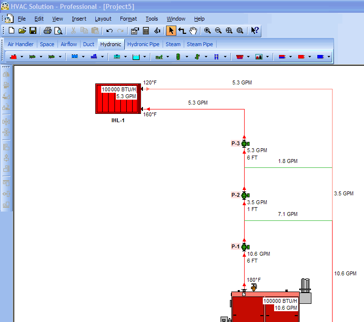The image size is (364, 322).
Task: Activate the arrow selection pointer
Action: coord(171,30)
